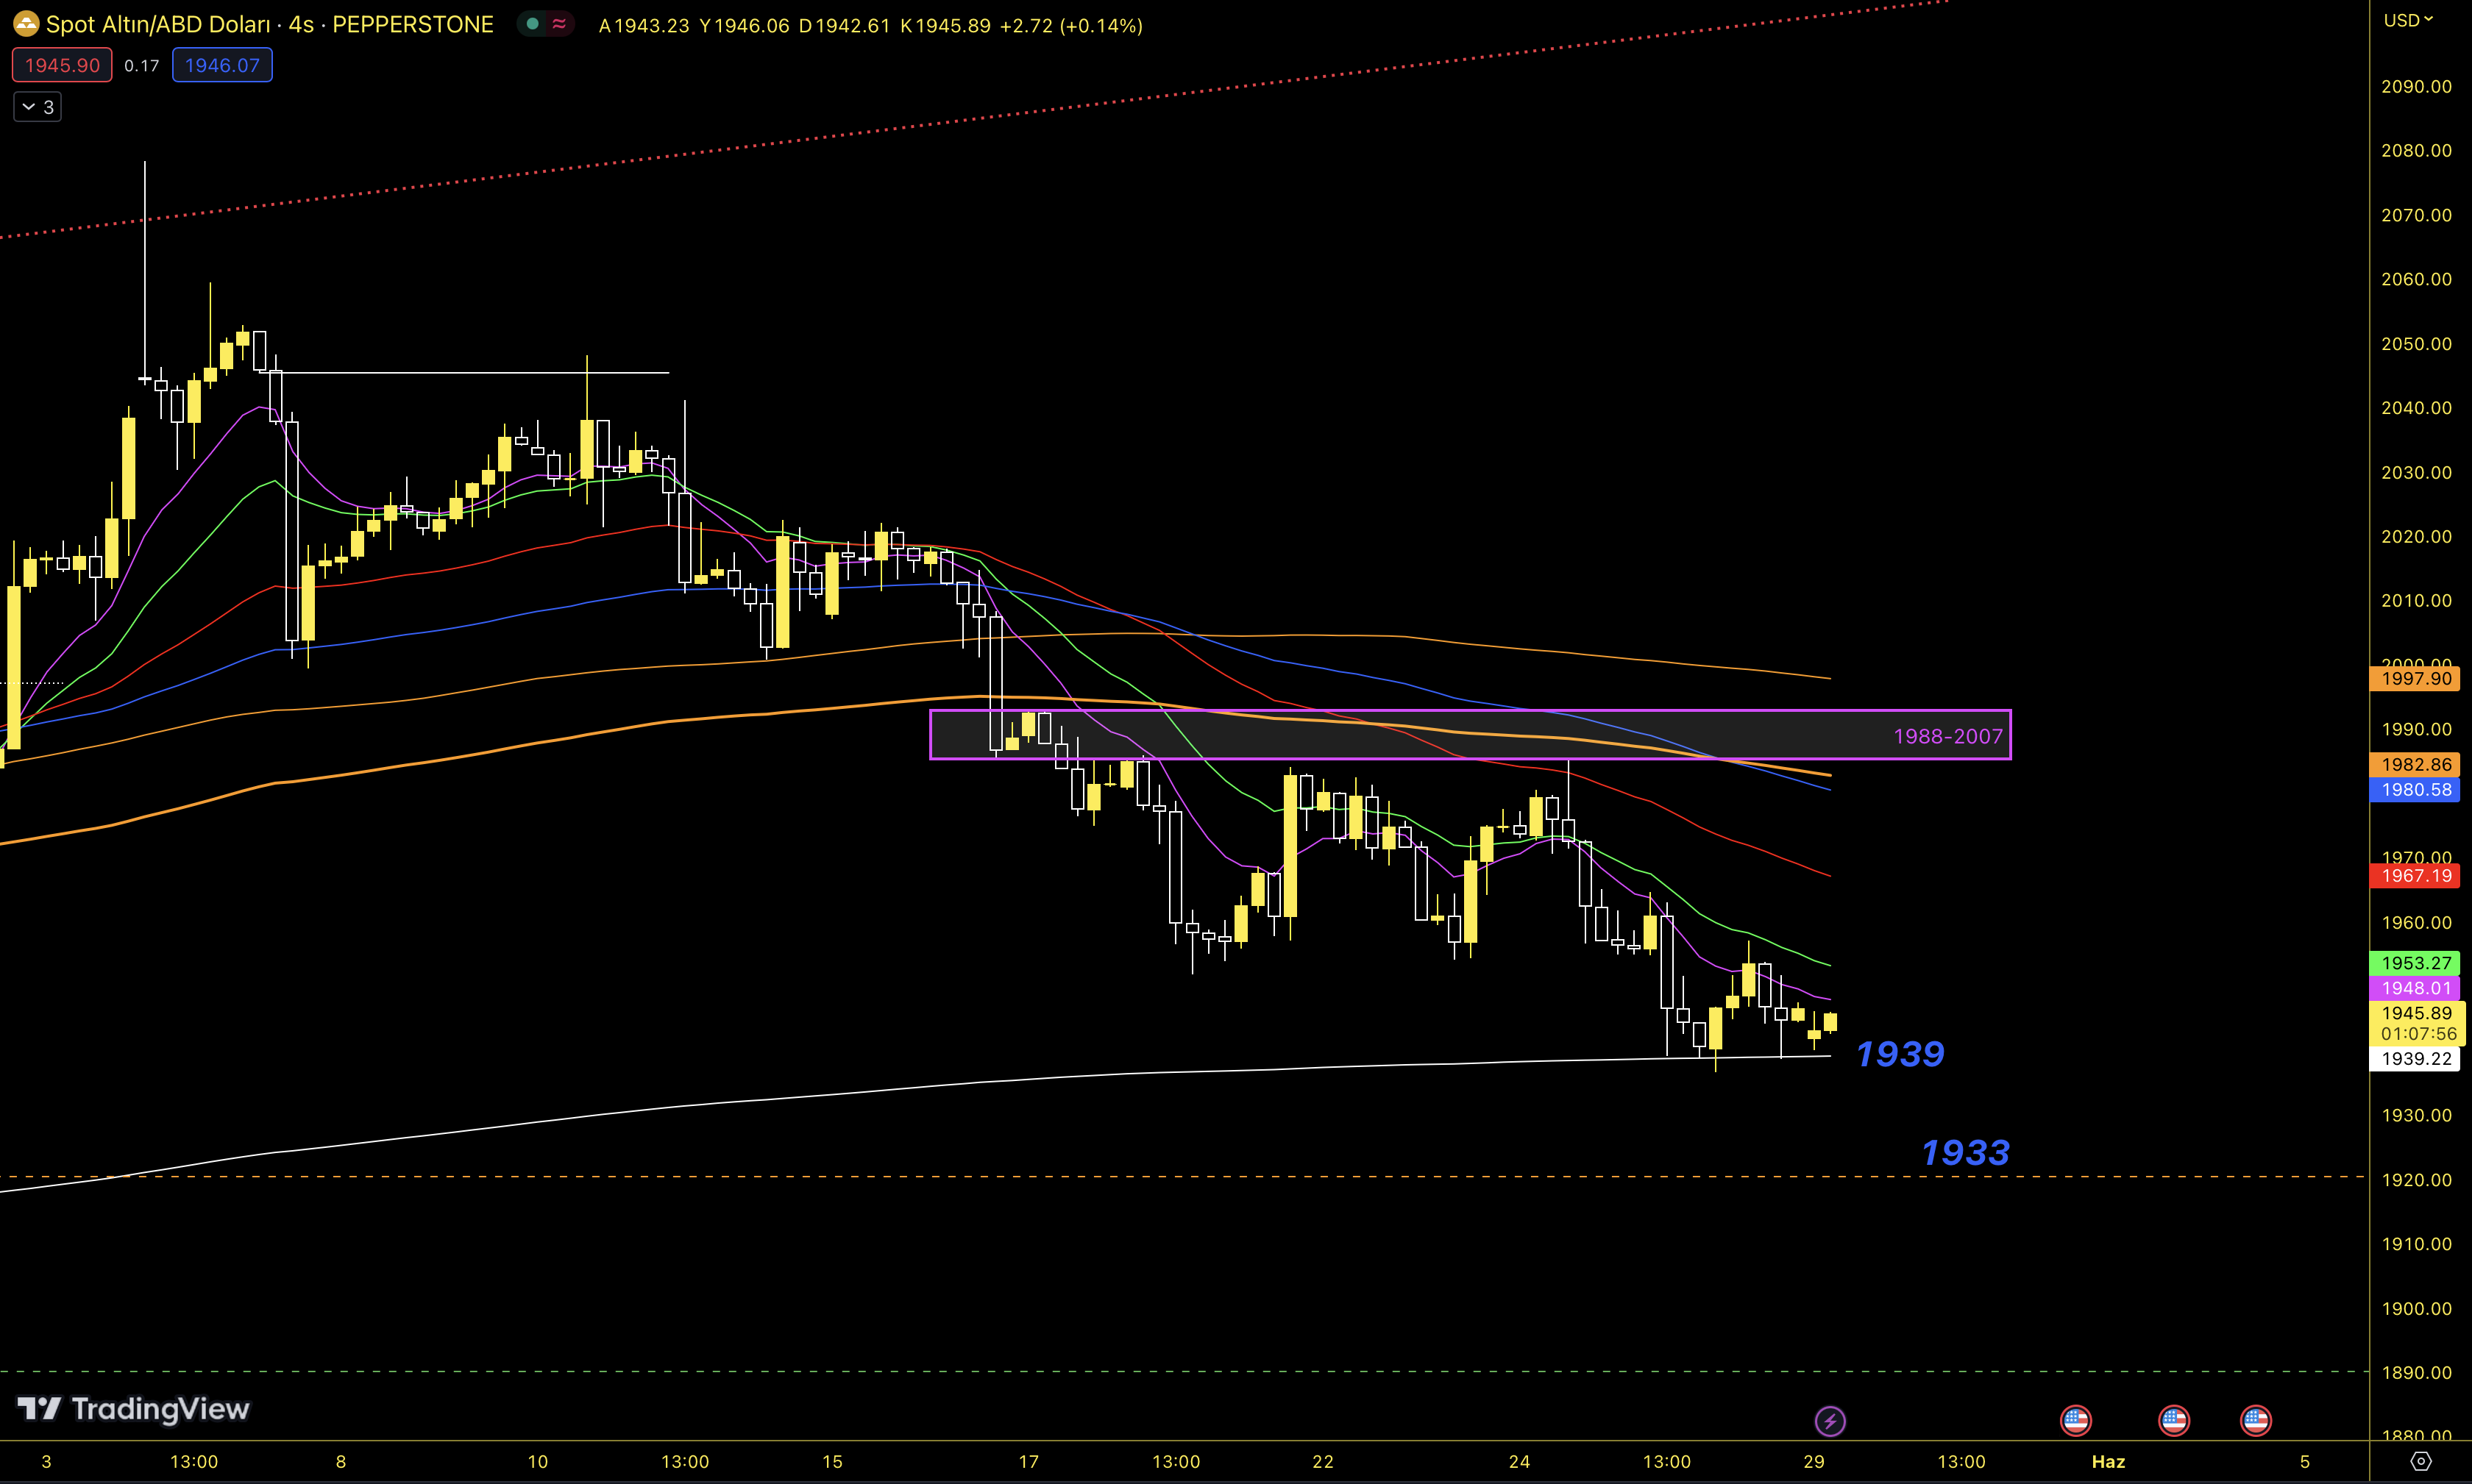The width and height of the screenshot is (2472, 1484).
Task: Click the Haz month label on time axis
Action: tap(2108, 1462)
